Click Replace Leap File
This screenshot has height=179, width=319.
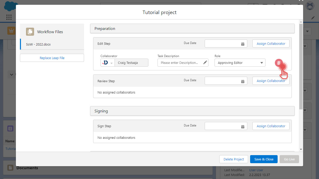tap(52, 58)
